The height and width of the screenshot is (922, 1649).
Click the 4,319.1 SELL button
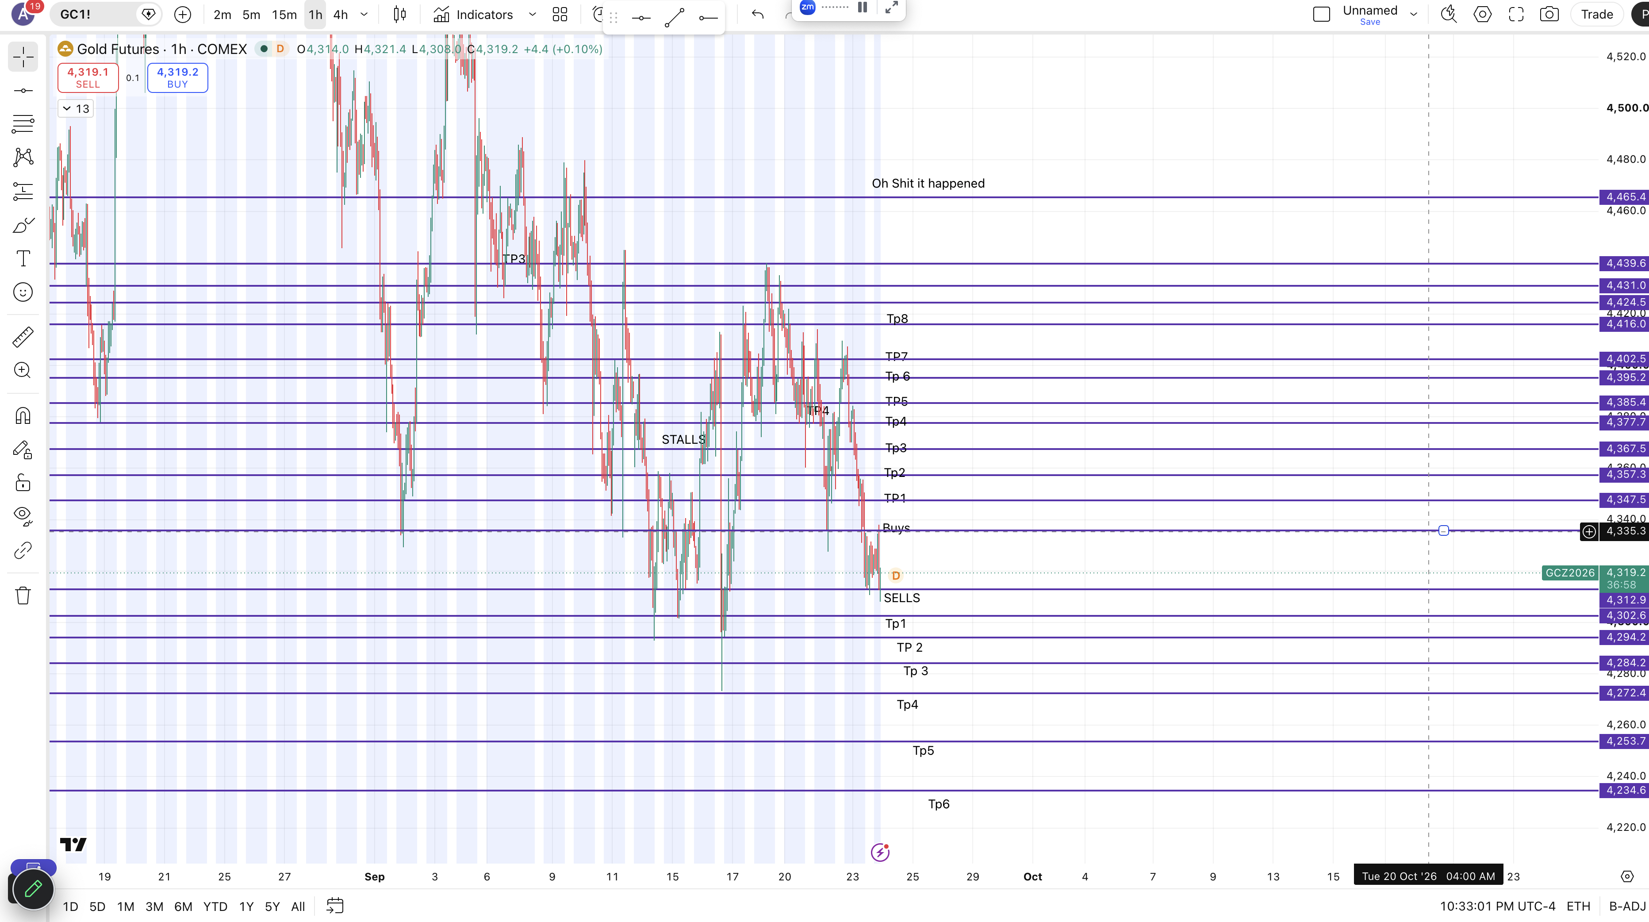[x=88, y=77]
